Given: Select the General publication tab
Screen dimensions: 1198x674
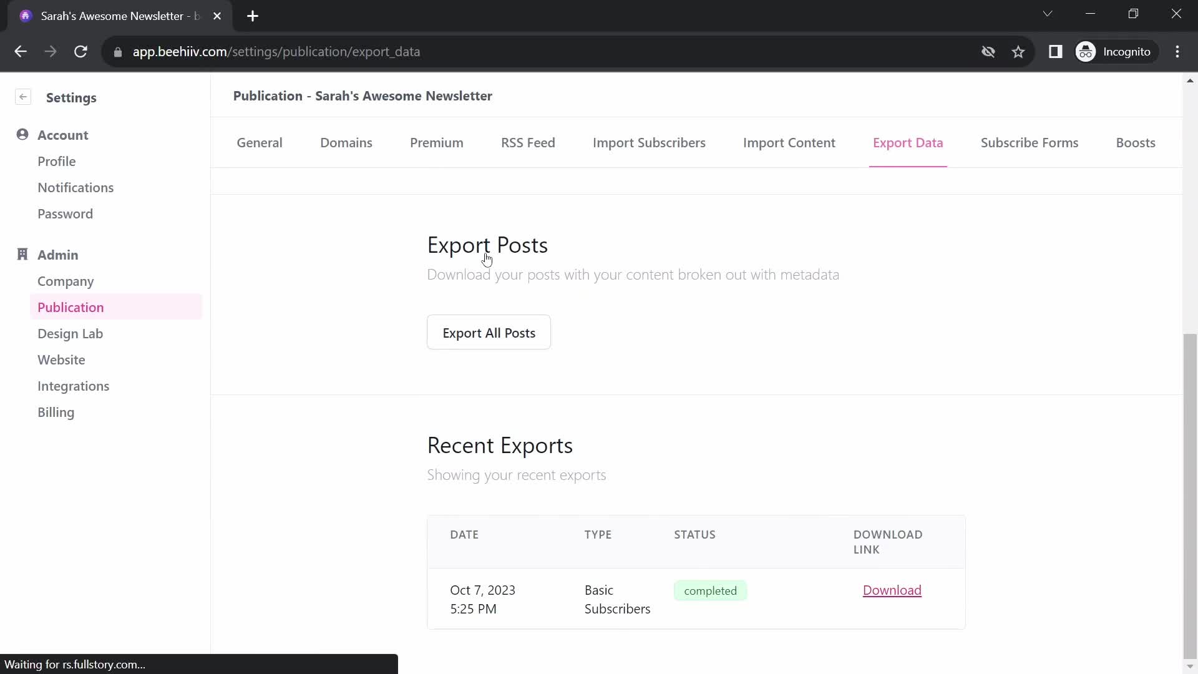Looking at the screenshot, I should tap(259, 142).
